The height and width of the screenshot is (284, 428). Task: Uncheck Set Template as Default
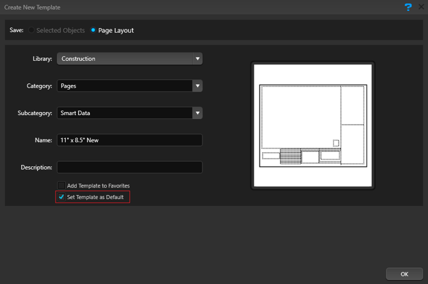coord(61,197)
